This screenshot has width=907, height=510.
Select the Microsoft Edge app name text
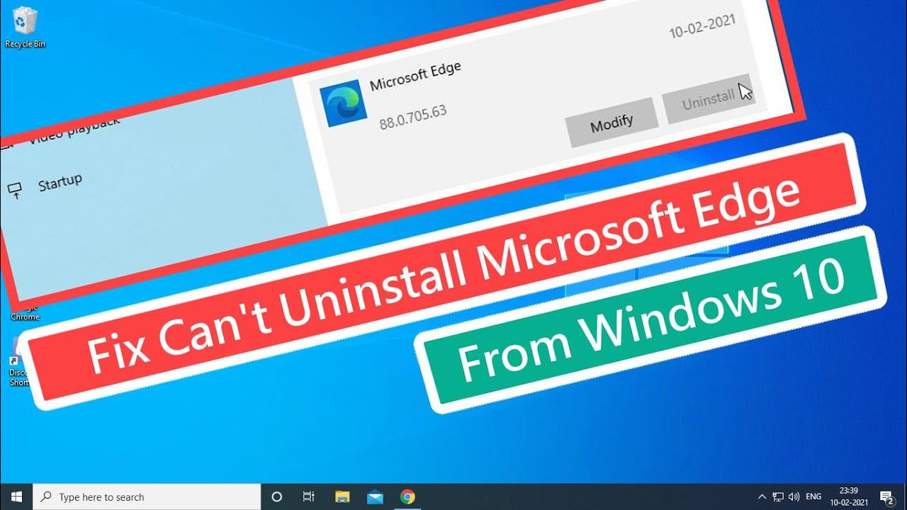[x=415, y=76]
